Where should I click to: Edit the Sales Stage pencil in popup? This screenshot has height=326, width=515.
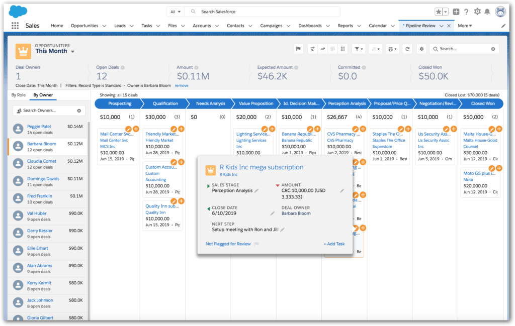(x=256, y=190)
